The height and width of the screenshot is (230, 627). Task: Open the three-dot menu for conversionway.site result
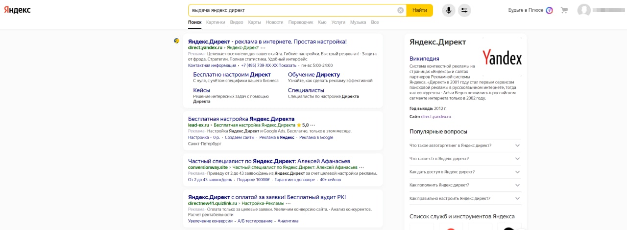tap(362, 167)
